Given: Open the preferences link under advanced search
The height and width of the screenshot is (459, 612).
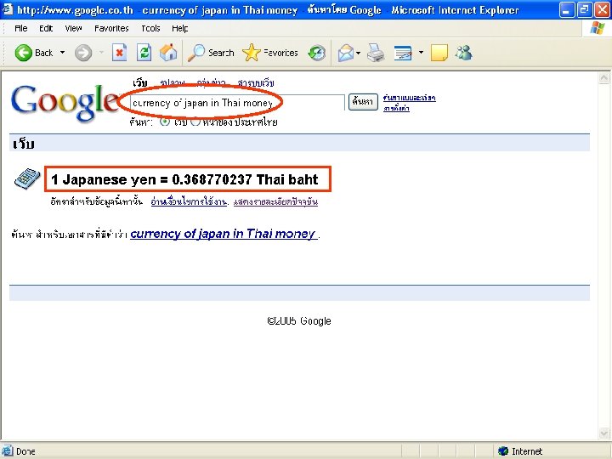Looking at the screenshot, I should coord(396,108).
